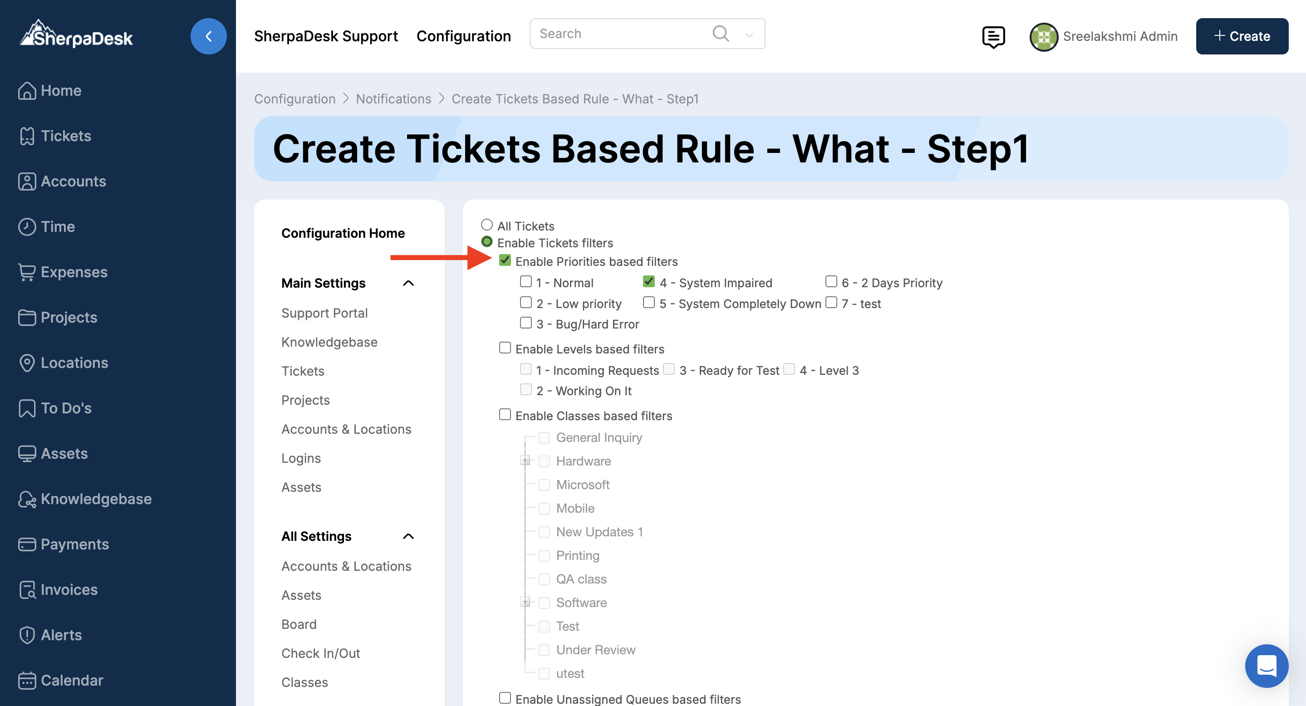
Task: Click the Expenses cart icon
Action: coord(27,272)
